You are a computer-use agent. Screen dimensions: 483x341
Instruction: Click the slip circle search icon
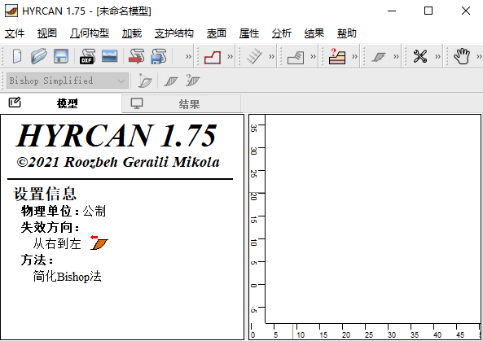click(145, 81)
